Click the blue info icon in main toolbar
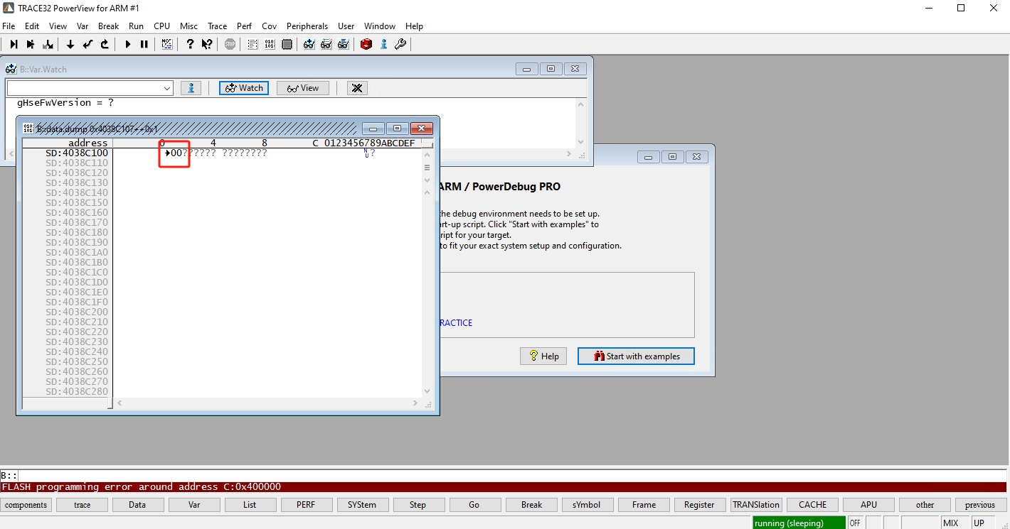Image resolution: width=1010 pixels, height=529 pixels. point(383,44)
